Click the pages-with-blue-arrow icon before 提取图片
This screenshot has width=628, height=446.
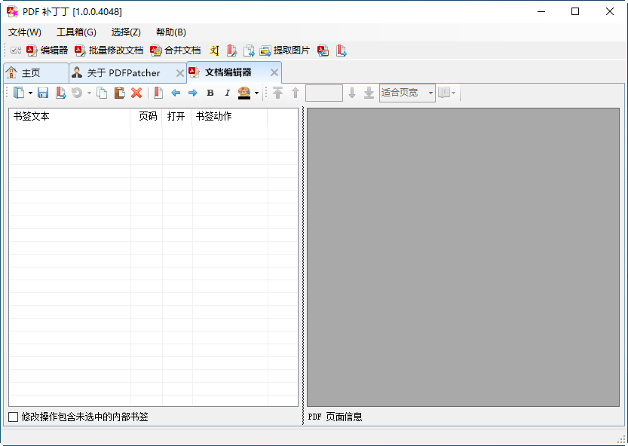[x=249, y=50]
